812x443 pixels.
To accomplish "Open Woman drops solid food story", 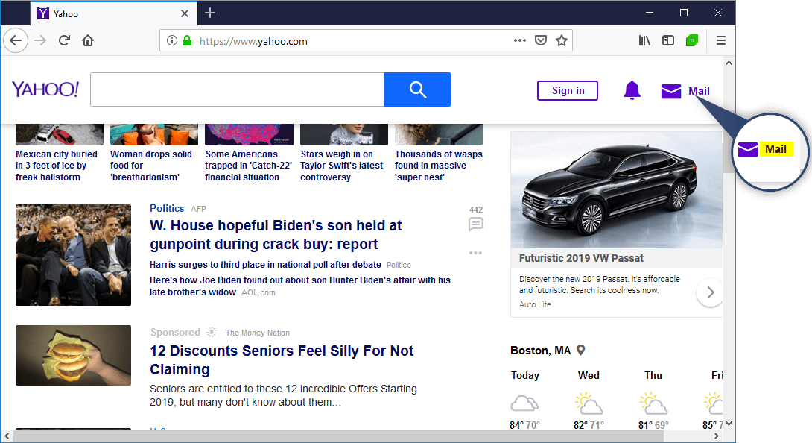I will (x=151, y=166).
